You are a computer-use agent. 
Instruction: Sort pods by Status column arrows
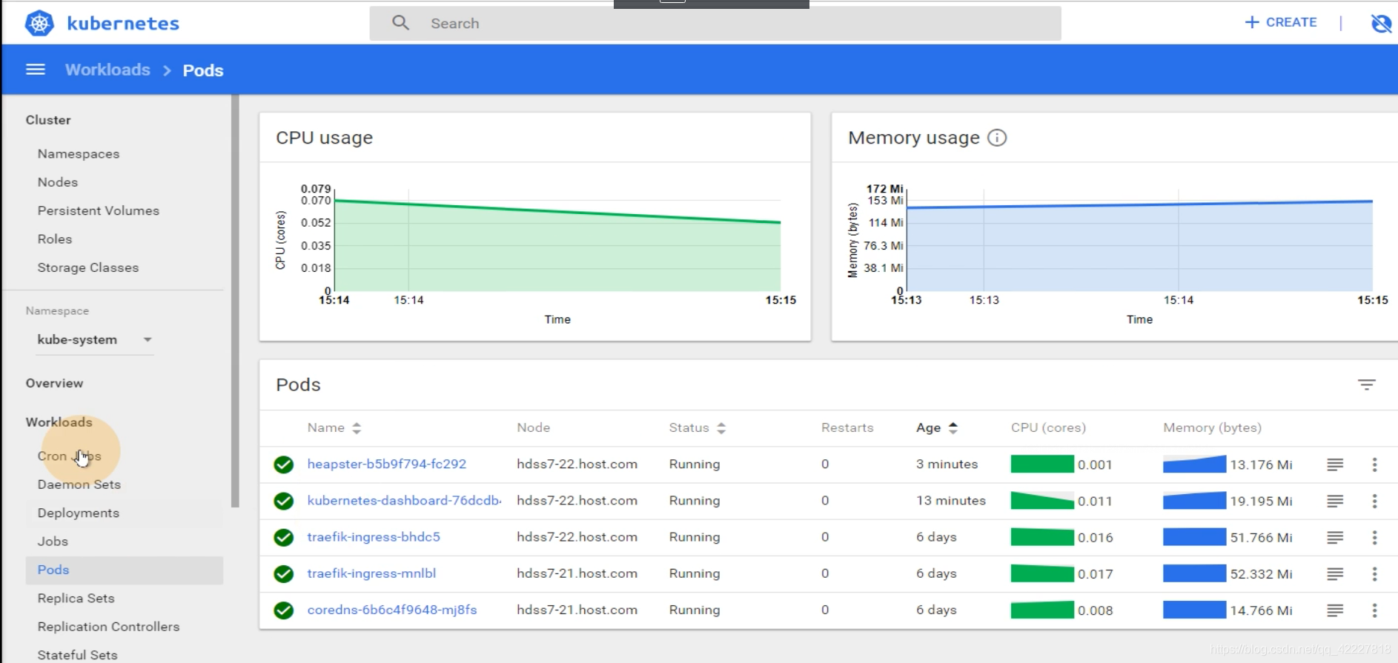(721, 428)
